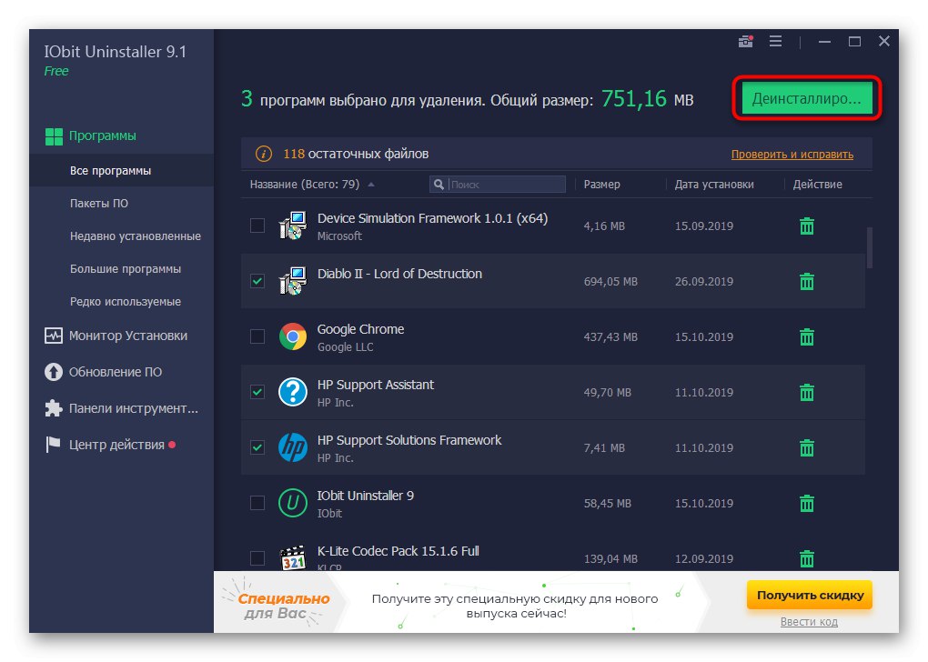
Task: Click the Ввести код link
Action: click(809, 622)
